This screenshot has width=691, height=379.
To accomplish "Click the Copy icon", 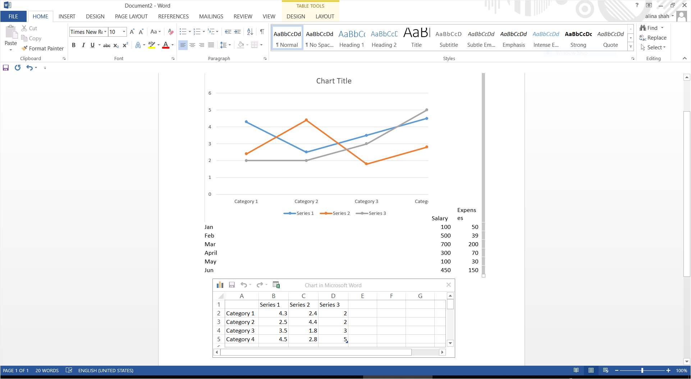I will 24,38.
